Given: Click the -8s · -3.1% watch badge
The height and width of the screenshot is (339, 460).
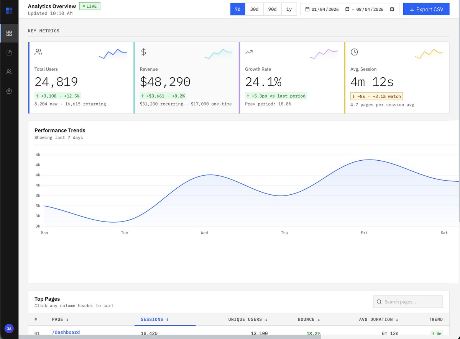Looking at the screenshot, I should pyautogui.click(x=376, y=96).
